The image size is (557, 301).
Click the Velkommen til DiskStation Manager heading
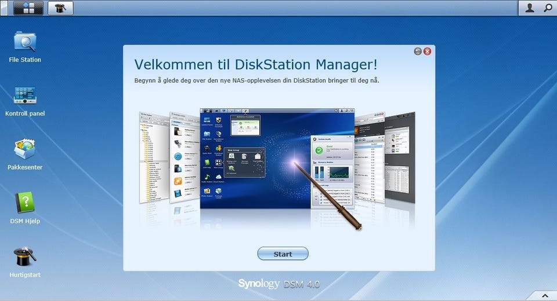[256, 64]
